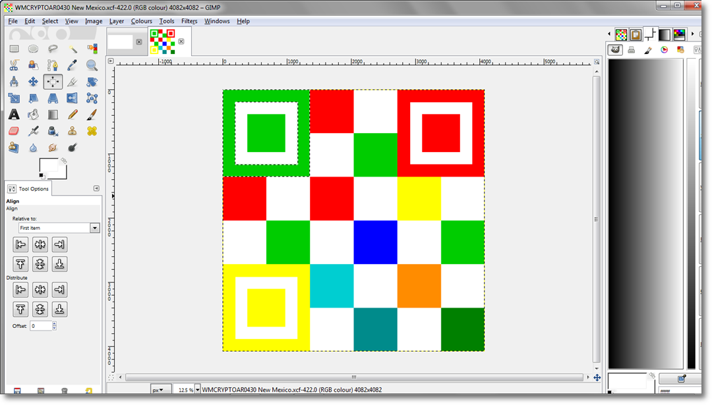Open the Tool Options tab configuration menu
The width and height of the screenshot is (712, 405).
[x=96, y=188]
